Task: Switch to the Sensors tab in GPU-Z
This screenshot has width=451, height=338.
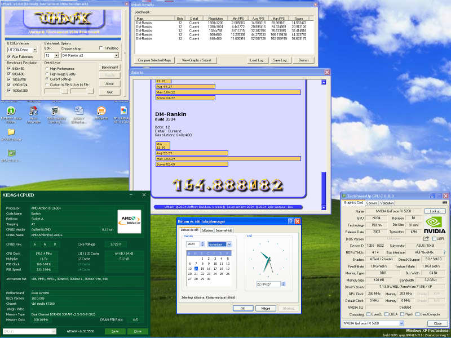Action: tap(372, 203)
